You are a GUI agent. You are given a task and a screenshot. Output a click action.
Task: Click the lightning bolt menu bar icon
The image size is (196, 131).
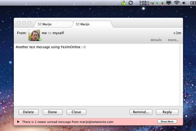[123, 3]
